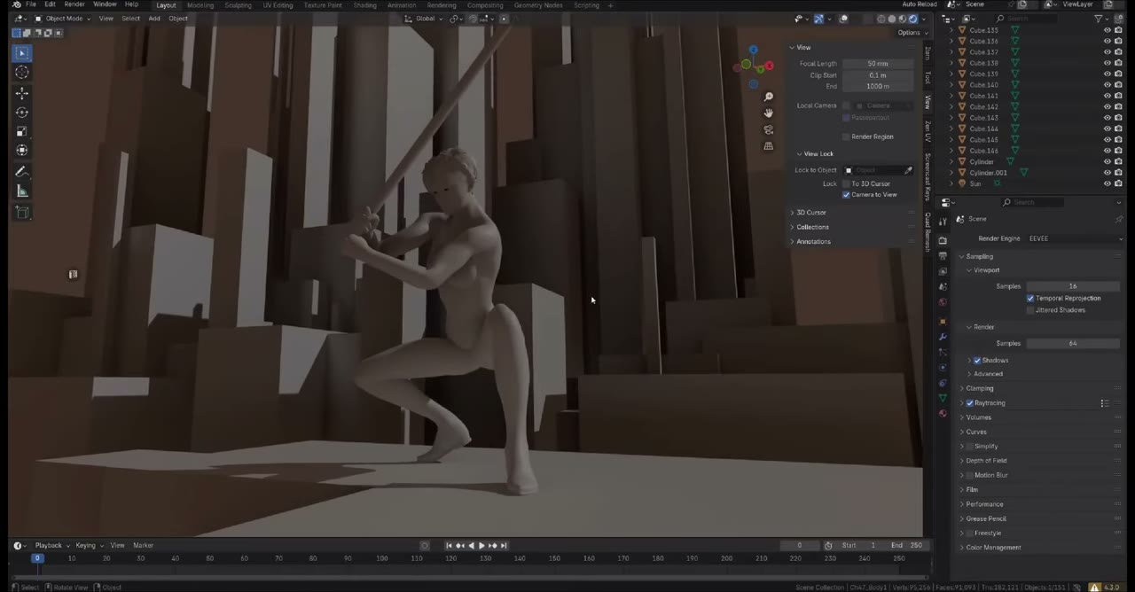
Task: Open Global transform orientation dropdown
Action: tap(426, 19)
